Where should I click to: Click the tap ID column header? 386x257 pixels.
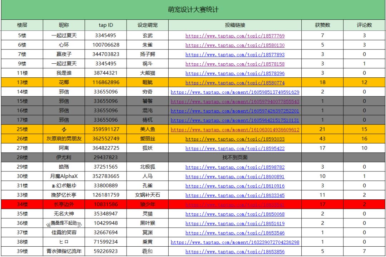click(x=106, y=25)
